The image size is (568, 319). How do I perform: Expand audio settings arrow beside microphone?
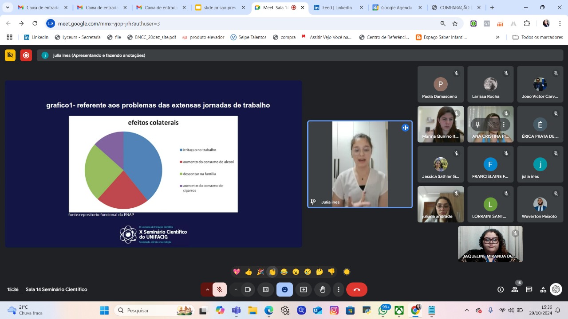pyautogui.click(x=207, y=289)
